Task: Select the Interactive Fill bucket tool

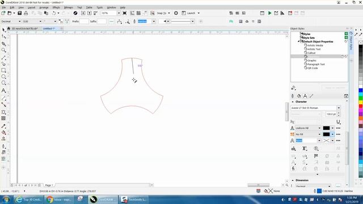Action: tap(4, 133)
